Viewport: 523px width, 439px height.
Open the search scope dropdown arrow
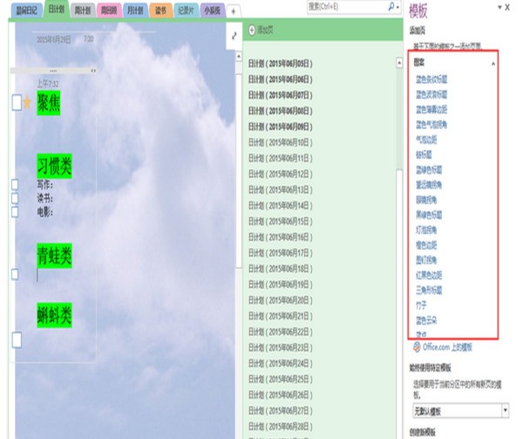pyautogui.click(x=397, y=7)
